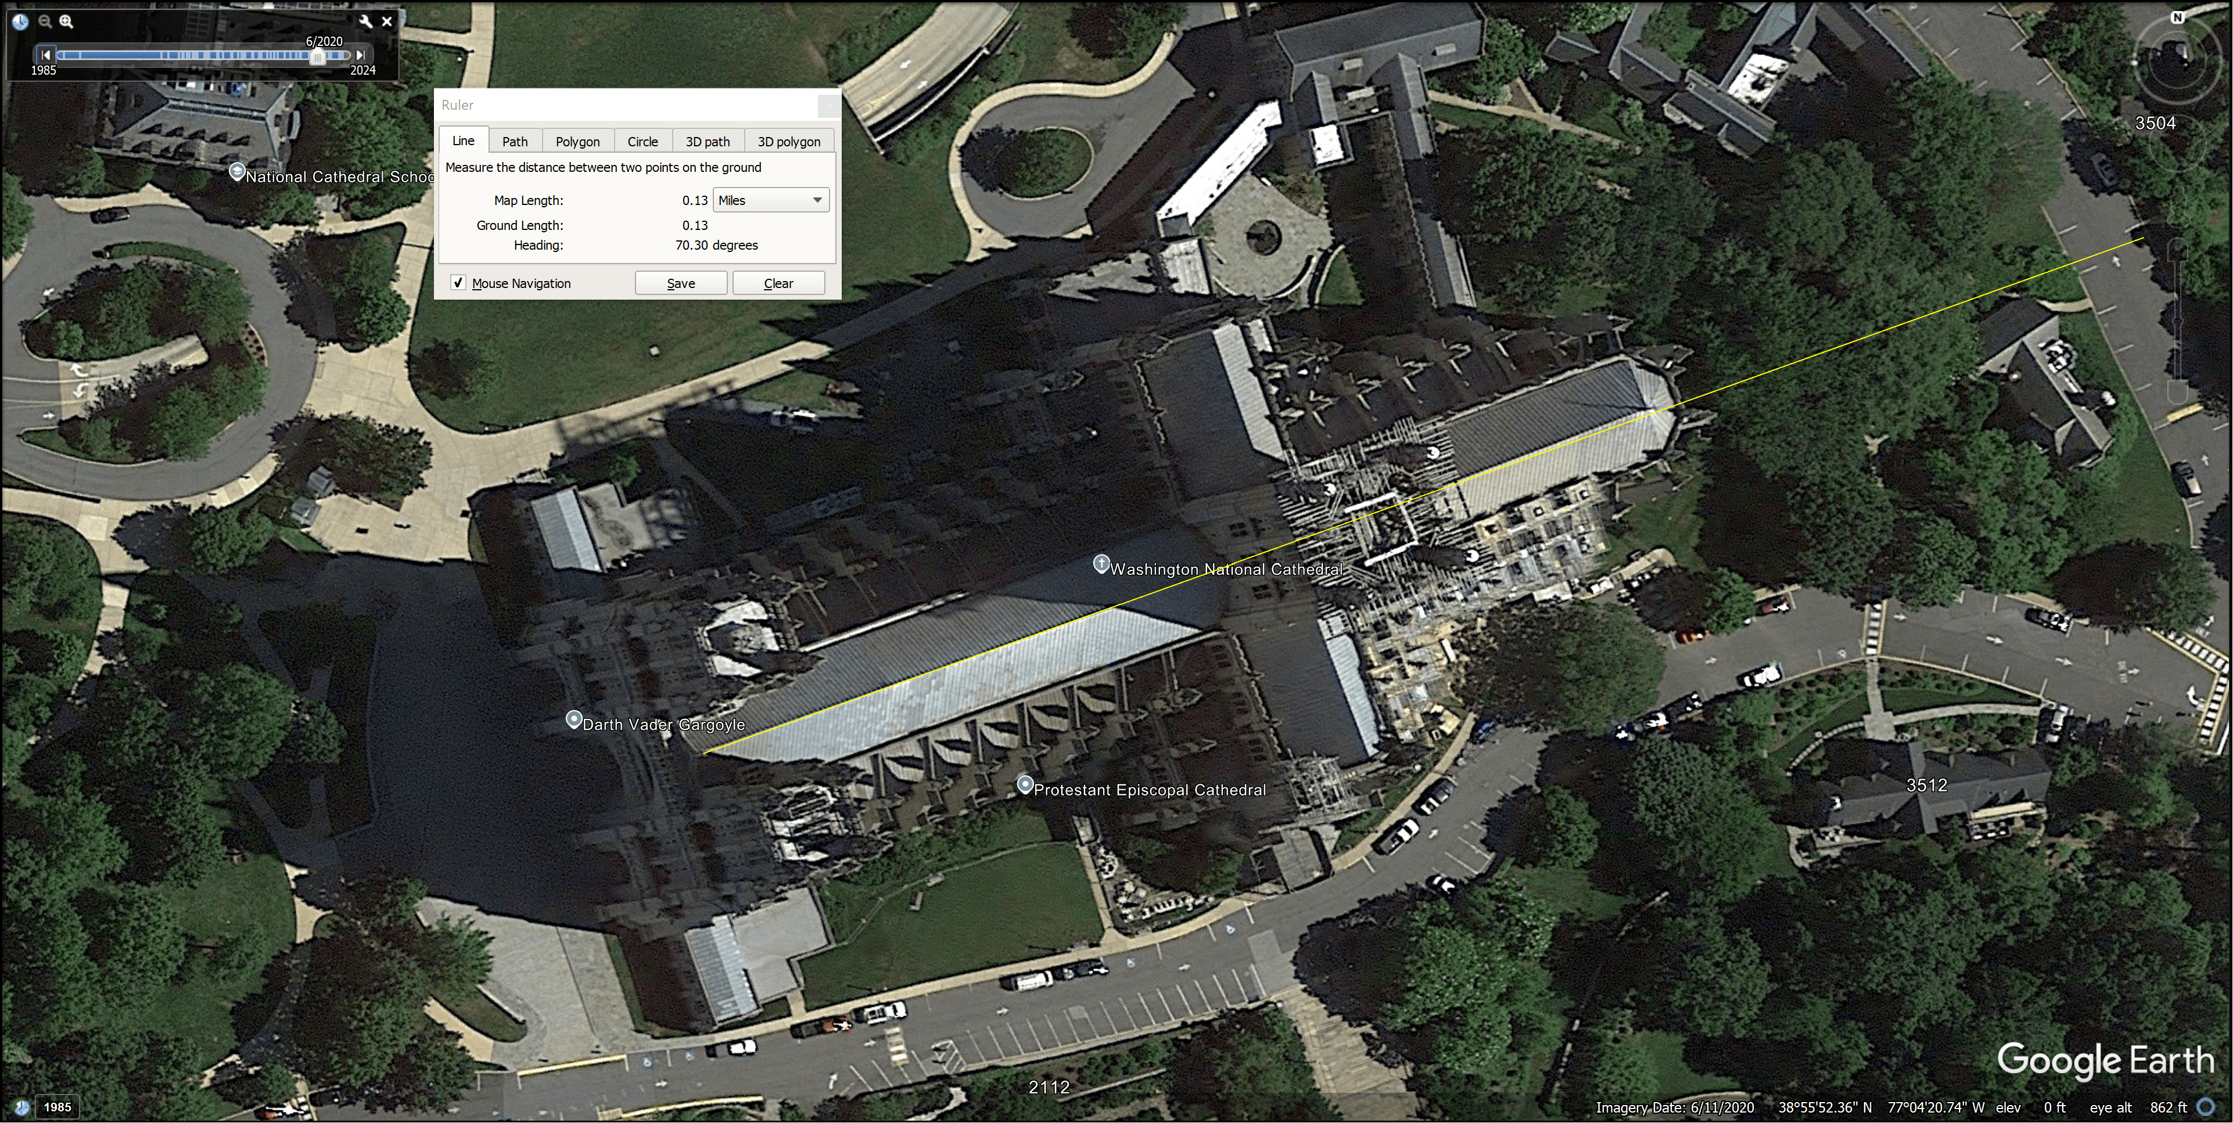Click the Protestant Episcopal Cathedral placemark icon
2233x1123 pixels.
1025,785
